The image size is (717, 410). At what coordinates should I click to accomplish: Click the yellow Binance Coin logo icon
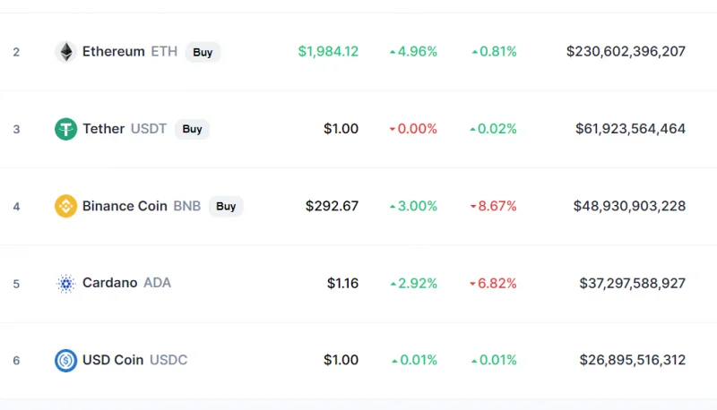pos(65,206)
